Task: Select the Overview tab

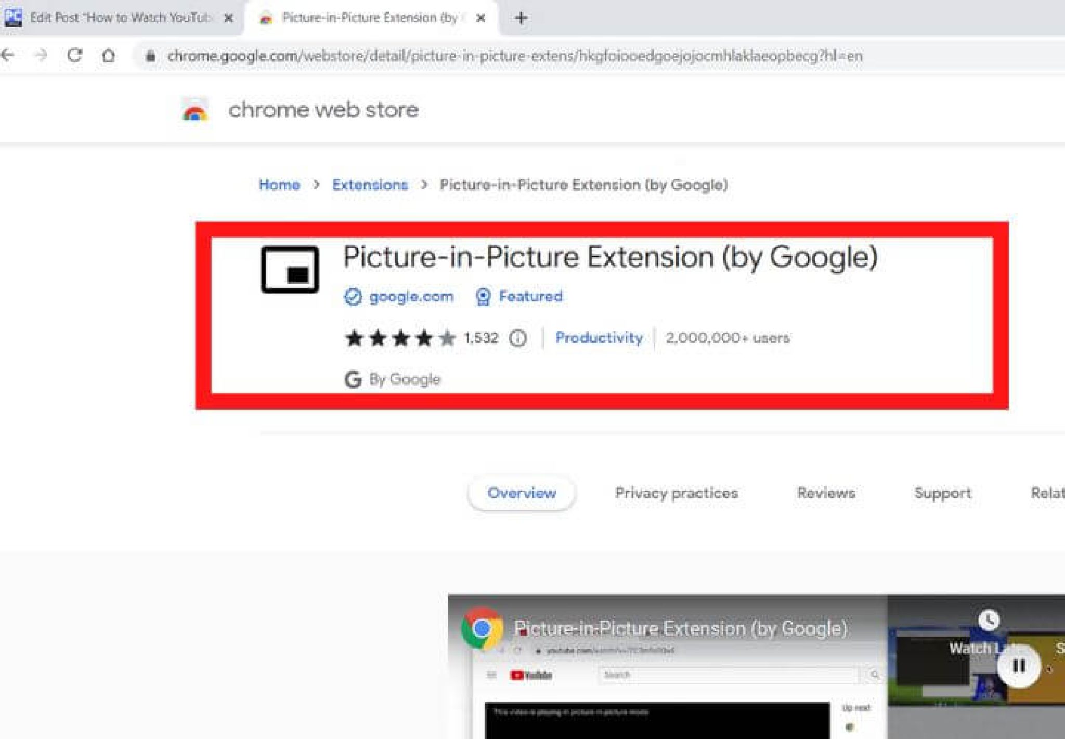Action: point(522,493)
